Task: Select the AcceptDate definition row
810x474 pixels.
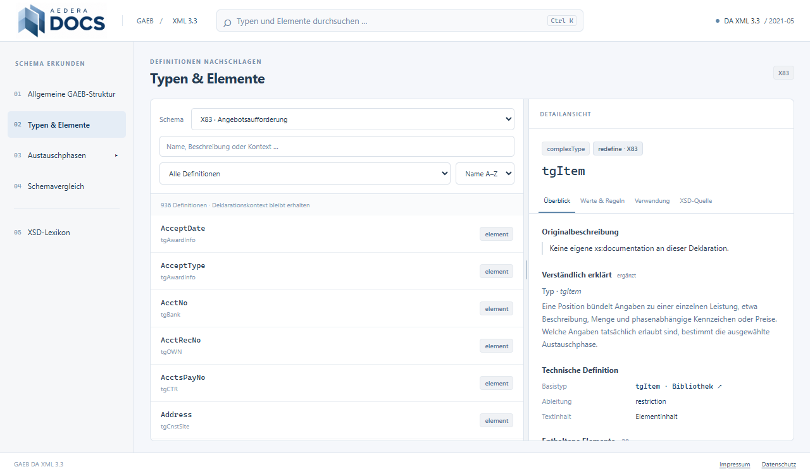Action: point(337,234)
